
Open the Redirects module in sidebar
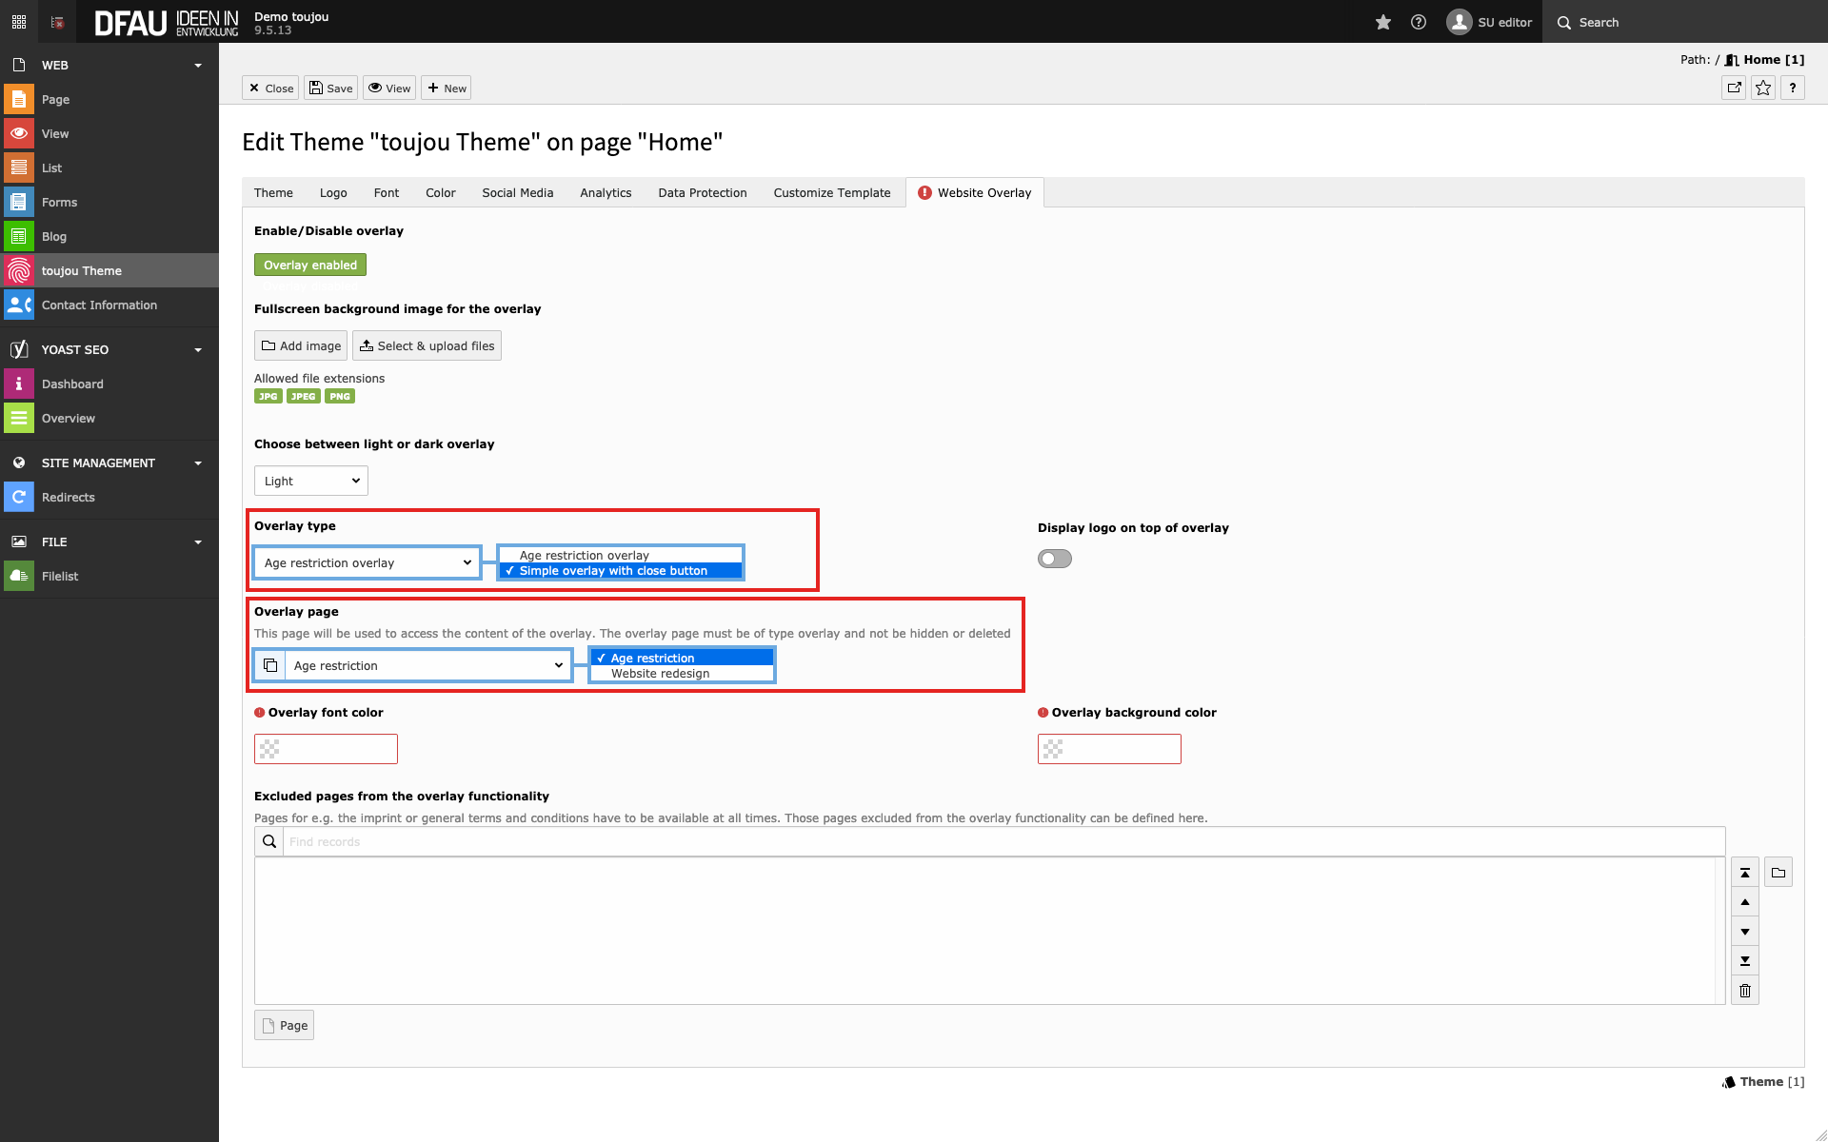pyautogui.click(x=69, y=497)
